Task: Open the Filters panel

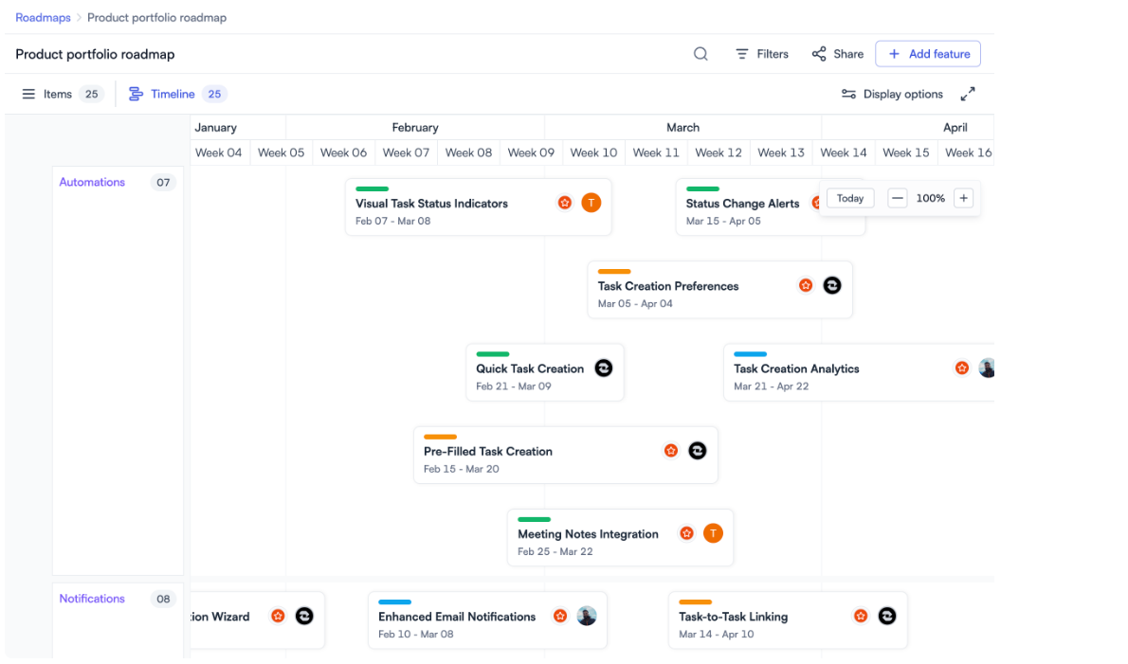Action: [762, 54]
